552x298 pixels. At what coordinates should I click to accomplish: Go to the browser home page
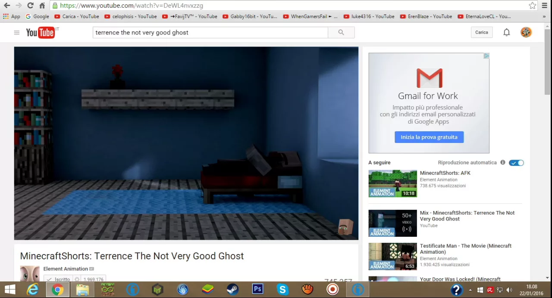42,6
